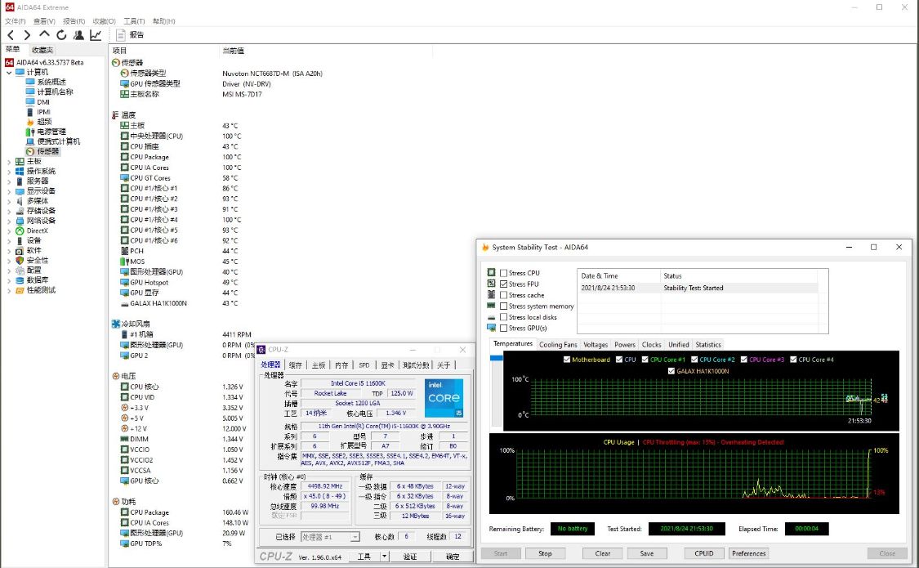Open the user icon in AIDA64 toolbar

(x=78, y=35)
